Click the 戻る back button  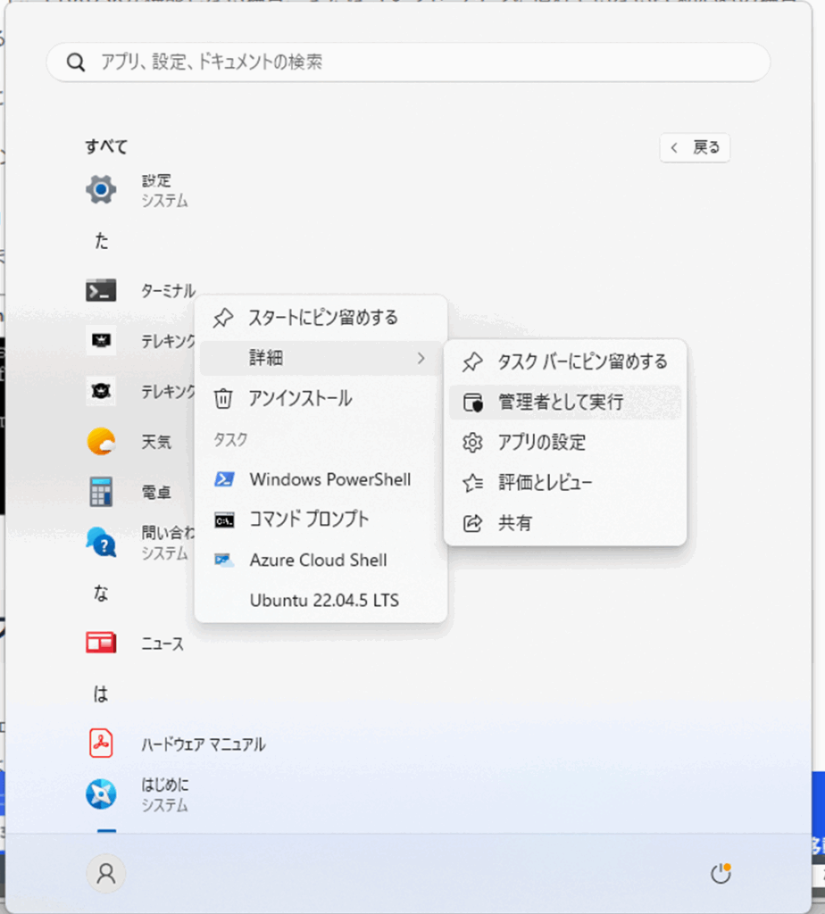coord(695,148)
